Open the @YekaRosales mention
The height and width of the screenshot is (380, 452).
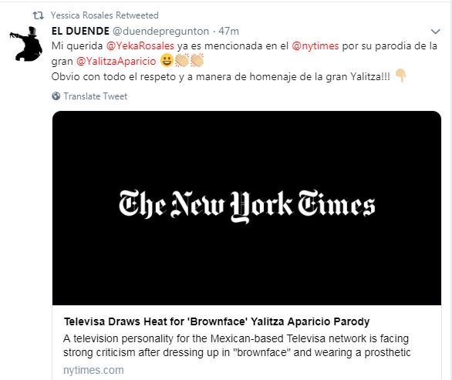[x=140, y=45]
